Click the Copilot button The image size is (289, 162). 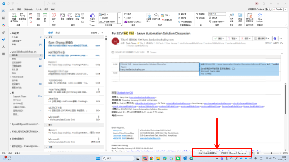point(279,9)
